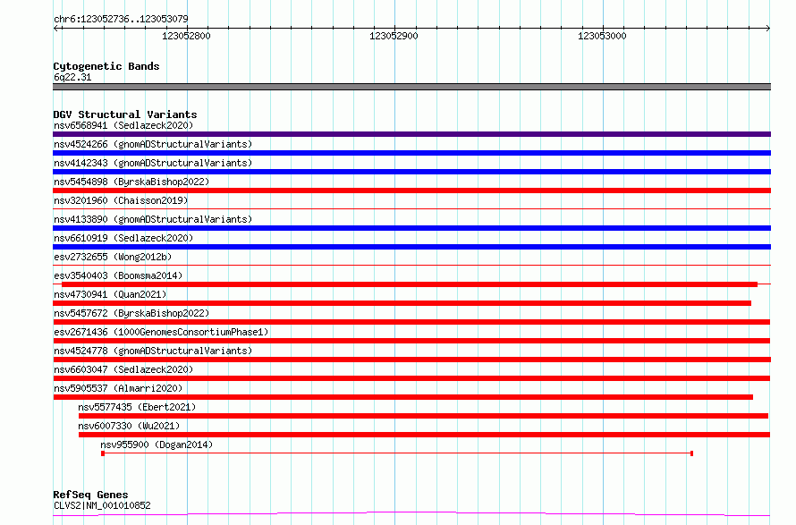Select the red nsv5454898 variant bar
Image resolution: width=796 pixels, height=525 pixels.
(411, 191)
